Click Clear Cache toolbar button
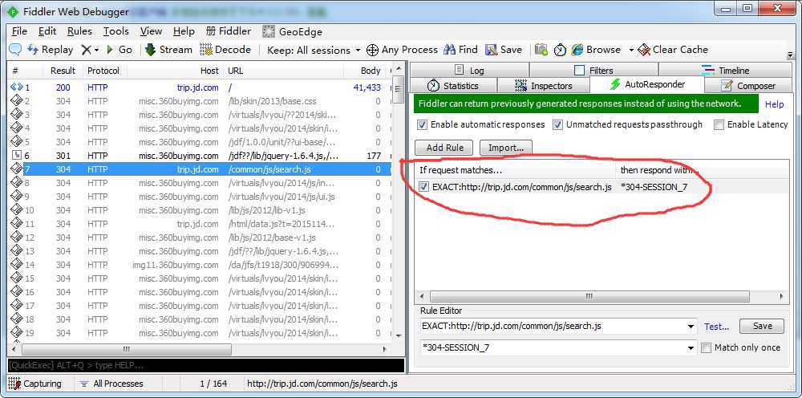The width and height of the screenshot is (802, 398). point(673,50)
